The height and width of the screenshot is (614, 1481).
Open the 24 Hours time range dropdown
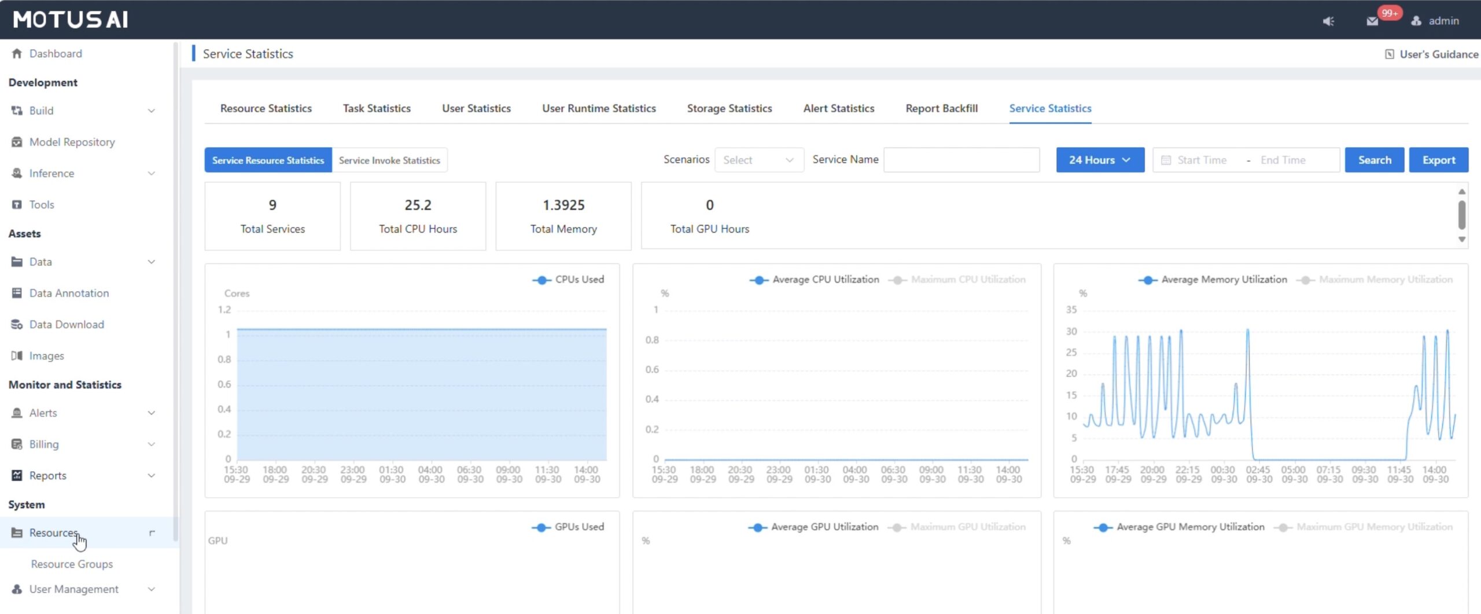click(x=1099, y=160)
